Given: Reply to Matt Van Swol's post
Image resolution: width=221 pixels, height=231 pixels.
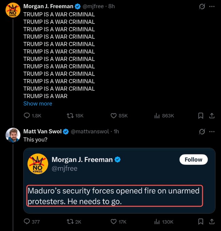Looking at the screenshot, I should coord(27,221).
